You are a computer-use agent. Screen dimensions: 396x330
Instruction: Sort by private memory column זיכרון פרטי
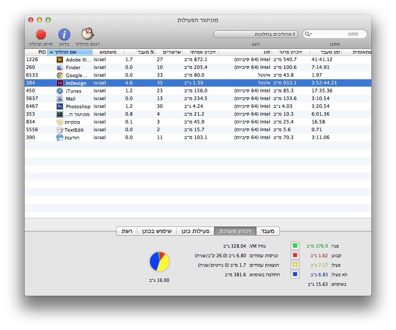291,52
